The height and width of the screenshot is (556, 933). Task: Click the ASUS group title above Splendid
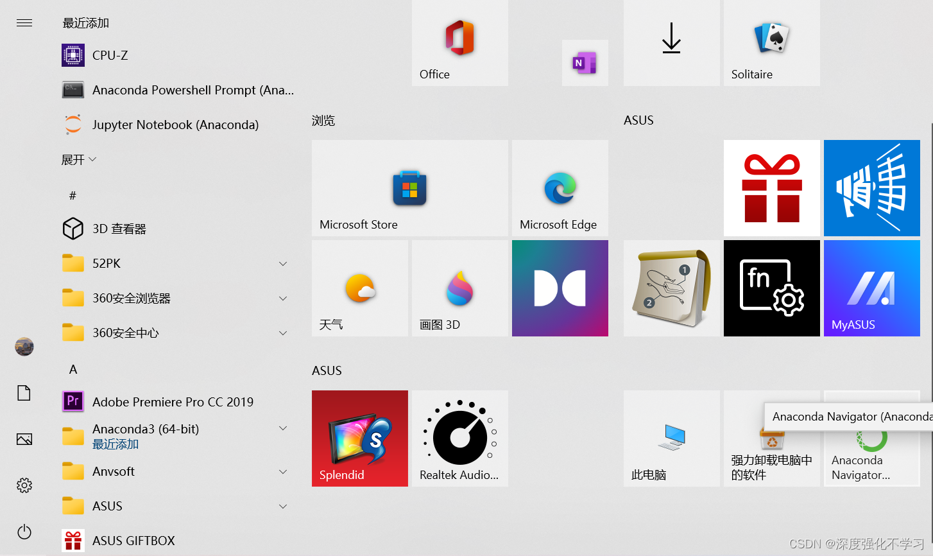click(327, 370)
